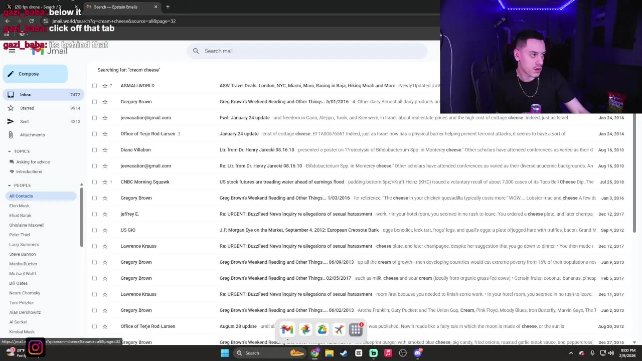Image resolution: width=642 pixels, height=361 pixels.
Task: Show hidden system tray icons
Action: [x=571, y=353]
